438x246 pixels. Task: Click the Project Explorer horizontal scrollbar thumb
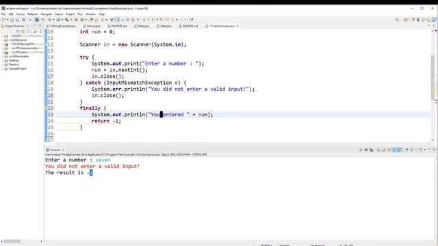pos(12,241)
